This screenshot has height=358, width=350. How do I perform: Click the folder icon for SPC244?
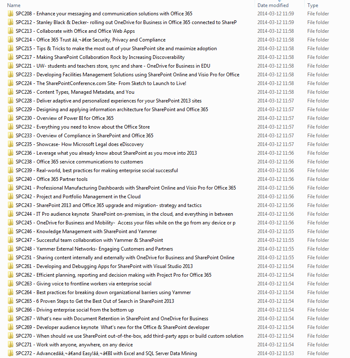pos(10,214)
